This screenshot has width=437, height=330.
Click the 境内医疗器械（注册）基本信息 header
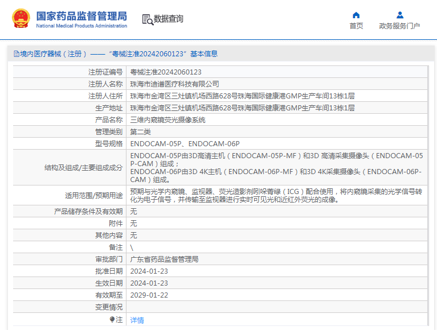click(116, 54)
